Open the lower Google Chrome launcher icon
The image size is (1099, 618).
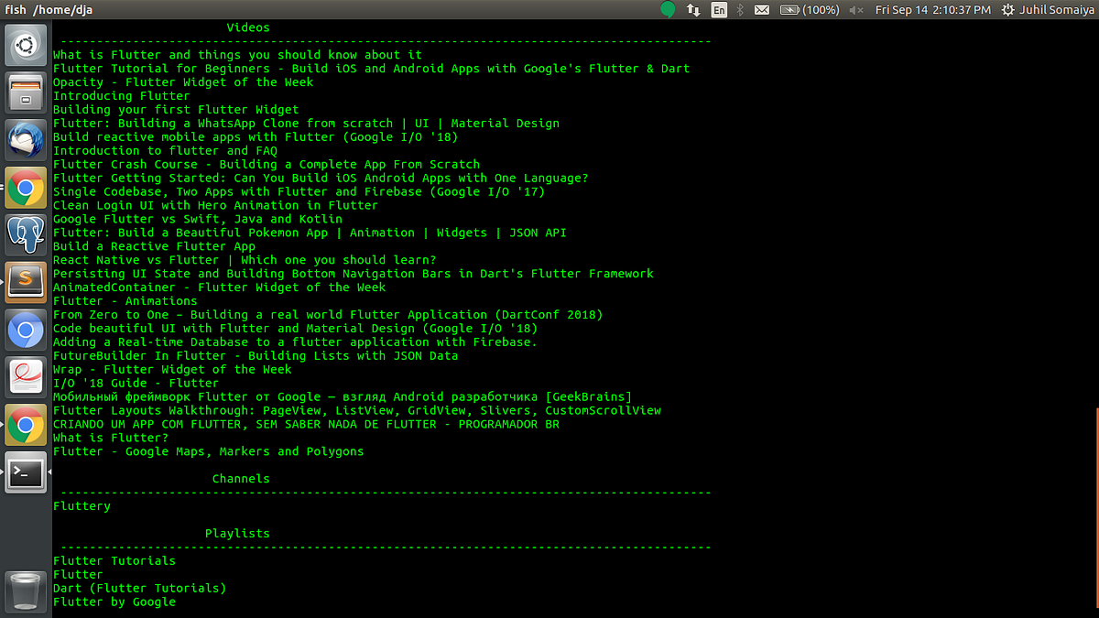click(x=26, y=425)
